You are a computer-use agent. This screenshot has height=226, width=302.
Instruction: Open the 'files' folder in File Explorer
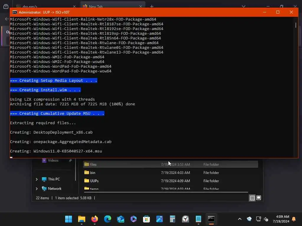coord(170,164)
